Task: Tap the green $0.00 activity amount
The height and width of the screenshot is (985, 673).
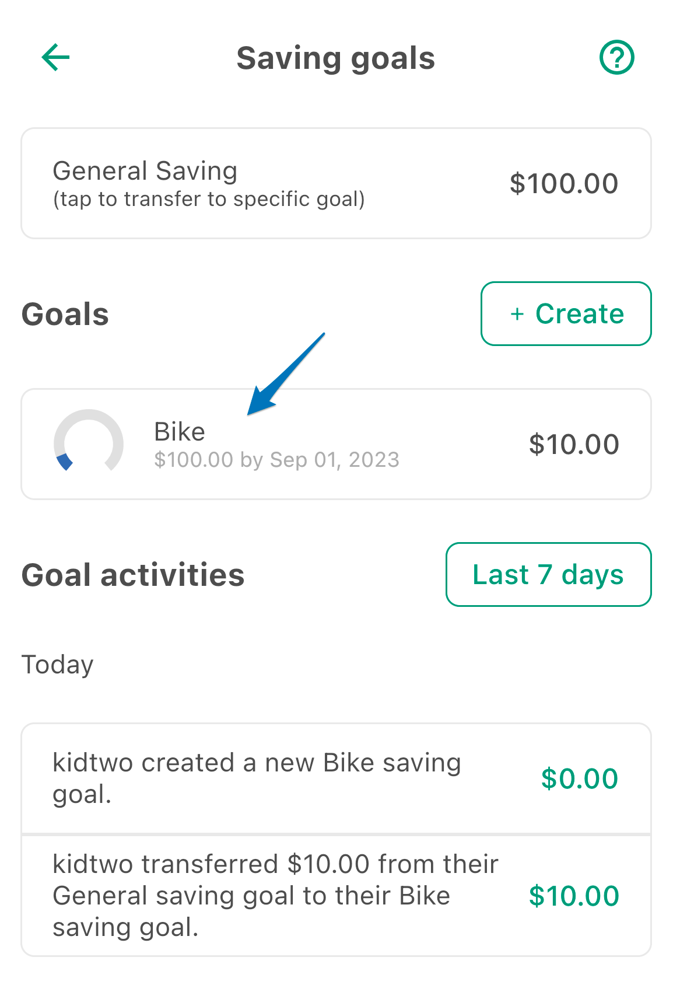Action: [x=580, y=778]
